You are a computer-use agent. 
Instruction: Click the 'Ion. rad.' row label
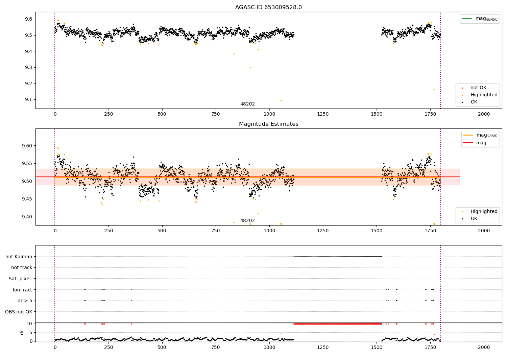point(23,290)
